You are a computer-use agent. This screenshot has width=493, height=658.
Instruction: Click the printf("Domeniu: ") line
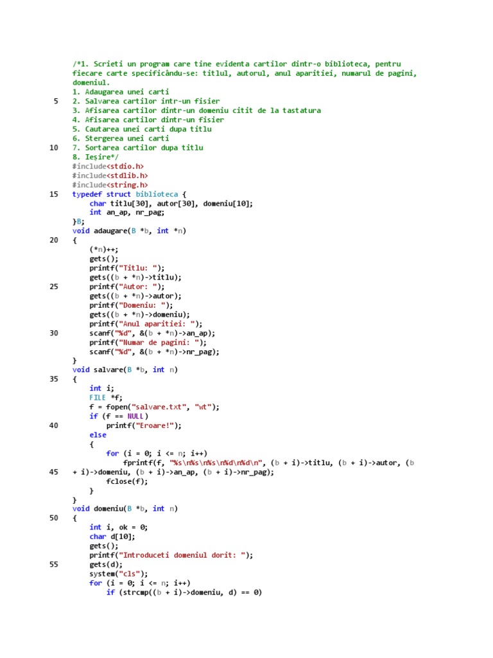(x=131, y=305)
